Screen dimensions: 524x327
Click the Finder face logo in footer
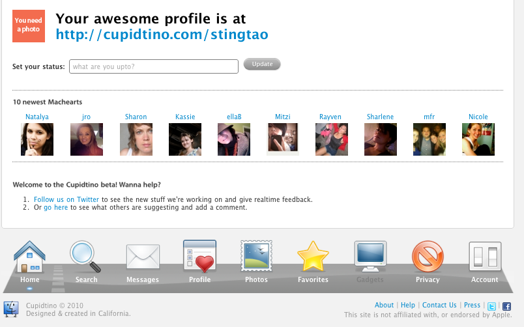coord(11,309)
